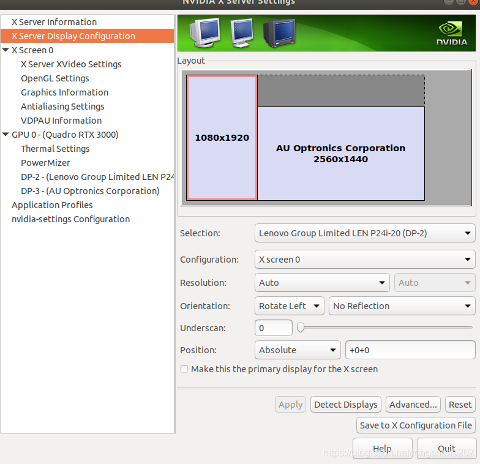Open Antialiasing Settings page
The width and height of the screenshot is (480, 464).
coord(62,107)
